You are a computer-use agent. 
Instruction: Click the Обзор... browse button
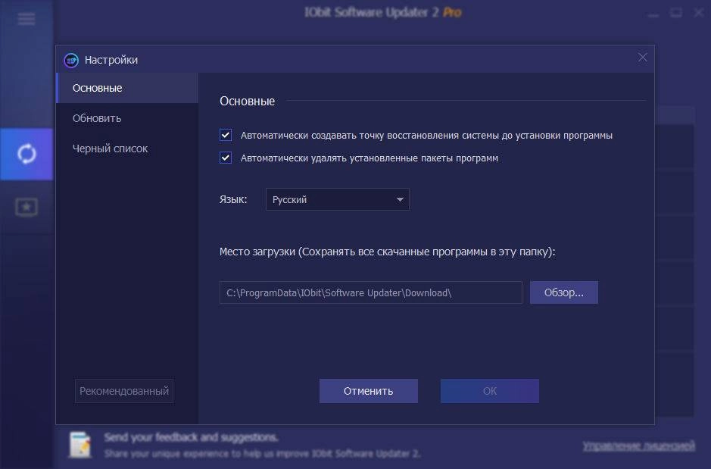pyautogui.click(x=563, y=292)
